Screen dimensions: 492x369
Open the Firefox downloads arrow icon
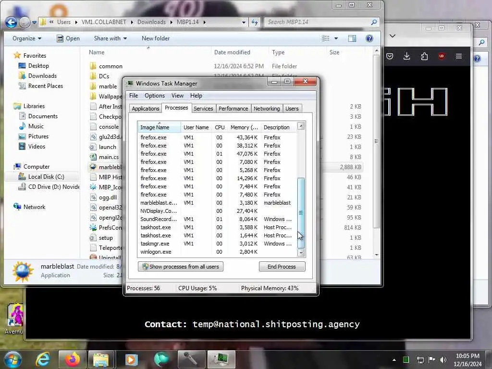point(406,56)
